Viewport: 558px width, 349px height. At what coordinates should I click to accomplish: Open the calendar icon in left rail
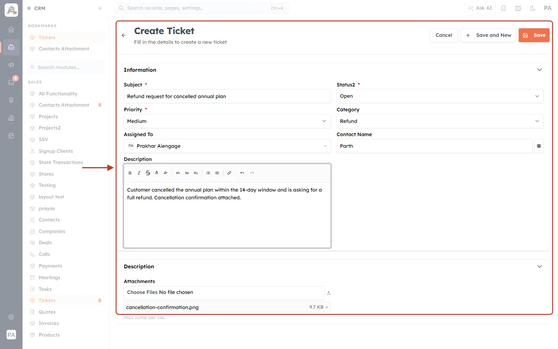[11, 136]
